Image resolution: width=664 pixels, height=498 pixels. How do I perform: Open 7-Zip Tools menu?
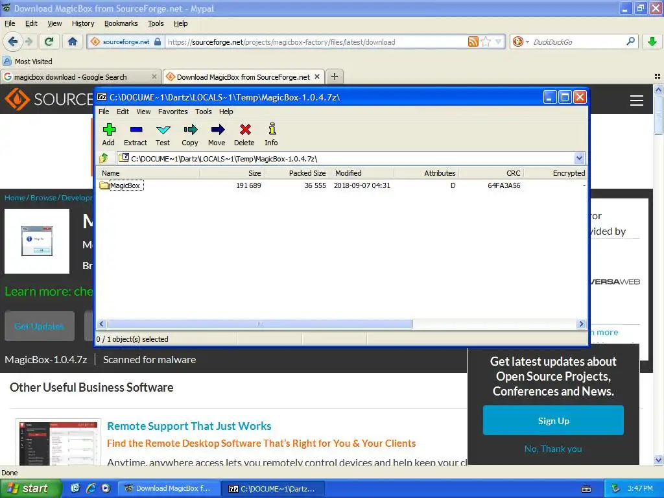(203, 112)
